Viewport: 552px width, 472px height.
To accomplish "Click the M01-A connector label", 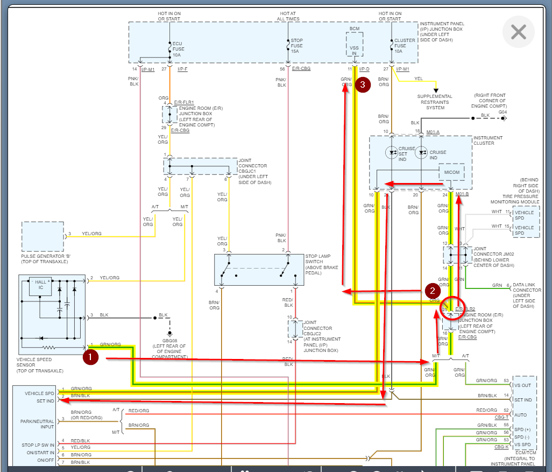I will pyautogui.click(x=433, y=132).
